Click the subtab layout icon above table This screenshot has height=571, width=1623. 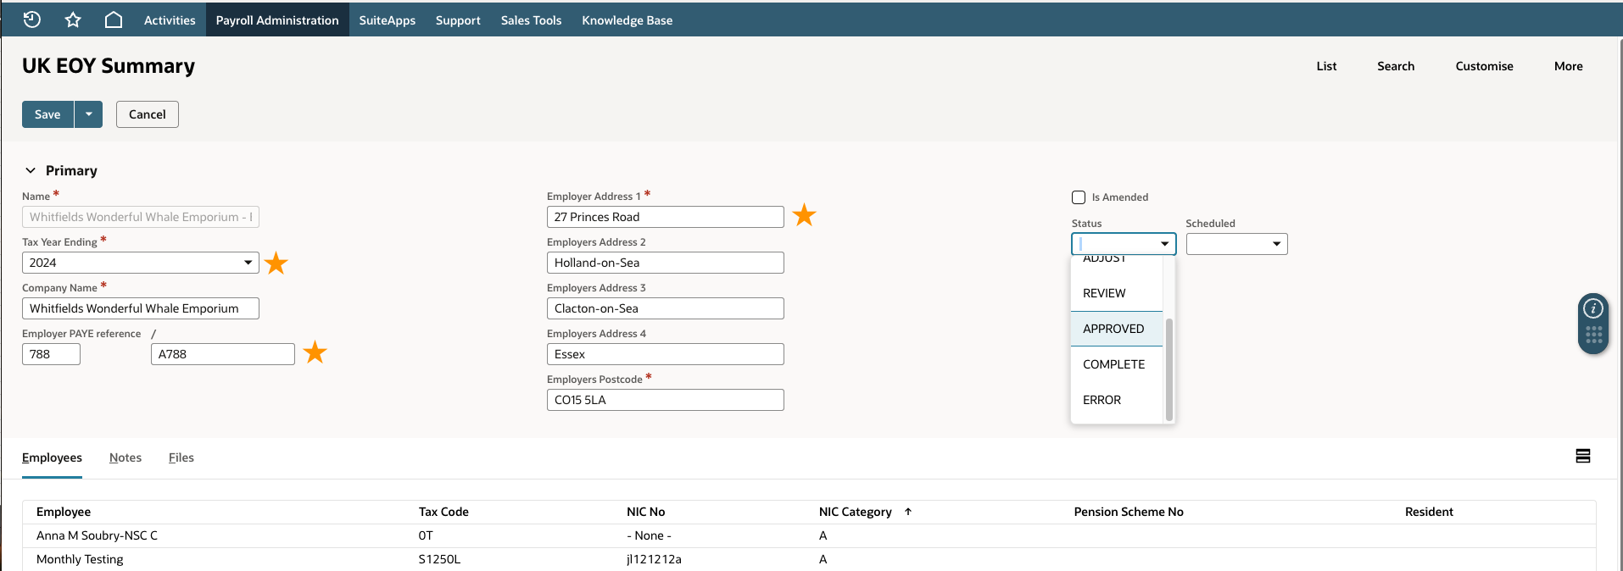pyautogui.click(x=1583, y=456)
